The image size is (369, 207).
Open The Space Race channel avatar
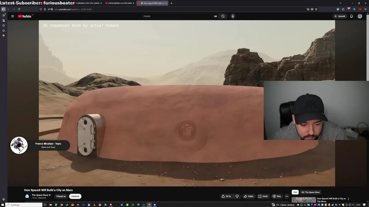(x=27, y=196)
